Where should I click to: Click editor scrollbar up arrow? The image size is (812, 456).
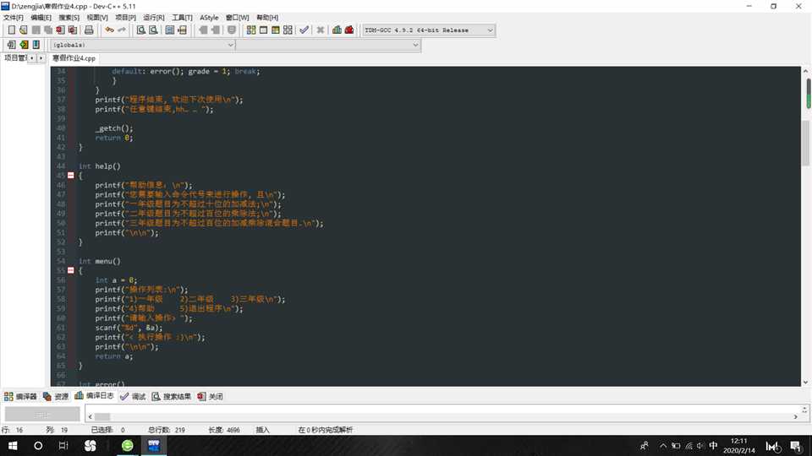[806, 70]
